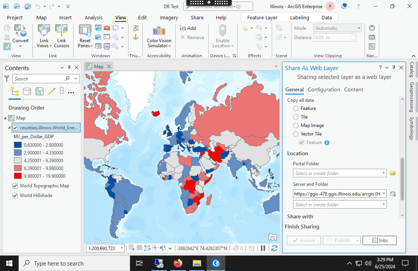Uncheck the World Topographic Map layer
This screenshot has height=271, width=418.
coord(15,186)
